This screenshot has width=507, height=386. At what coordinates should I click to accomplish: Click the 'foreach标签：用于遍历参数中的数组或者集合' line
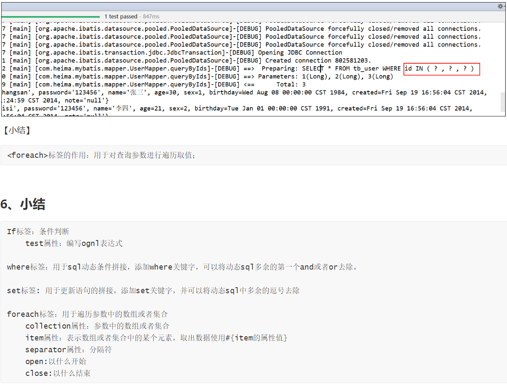click(x=88, y=314)
